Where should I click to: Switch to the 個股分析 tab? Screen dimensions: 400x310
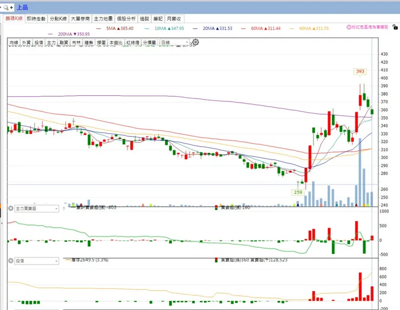126,18
